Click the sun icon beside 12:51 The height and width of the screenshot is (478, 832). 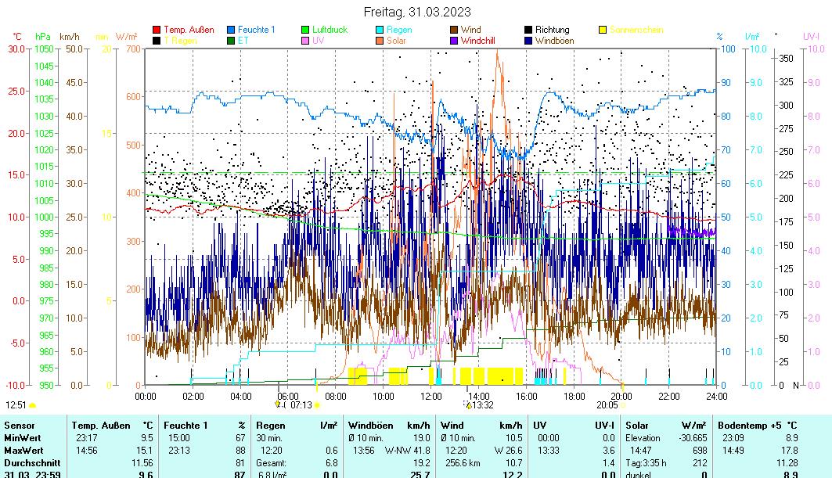point(32,406)
